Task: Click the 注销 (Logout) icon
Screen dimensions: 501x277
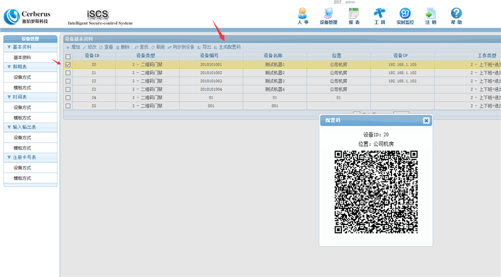Action: pos(430,15)
